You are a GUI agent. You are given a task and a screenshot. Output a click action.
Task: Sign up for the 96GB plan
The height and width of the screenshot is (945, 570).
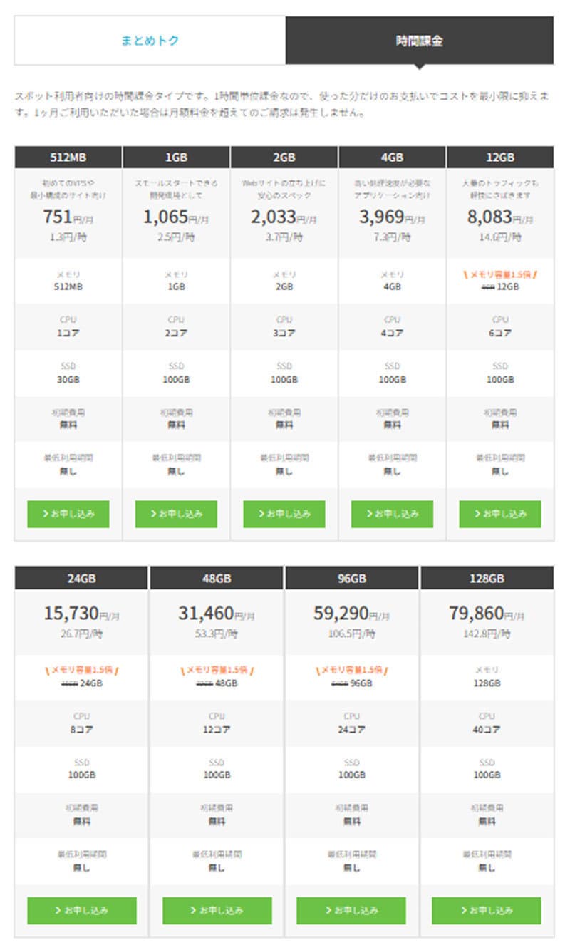[x=352, y=910]
